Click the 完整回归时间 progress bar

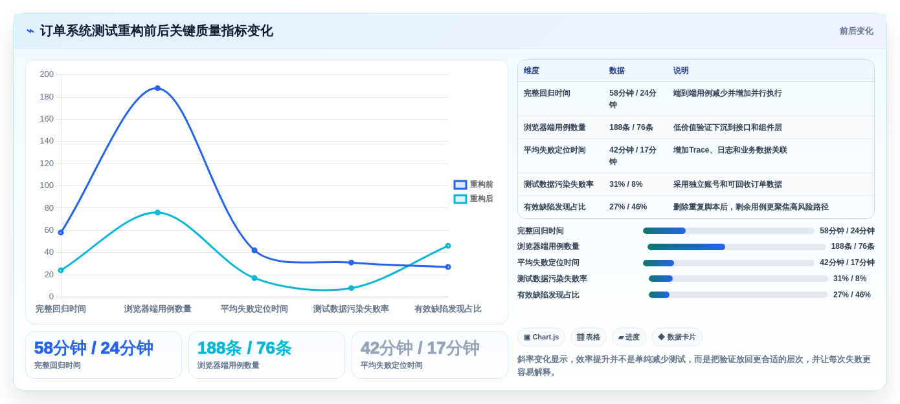(x=728, y=231)
